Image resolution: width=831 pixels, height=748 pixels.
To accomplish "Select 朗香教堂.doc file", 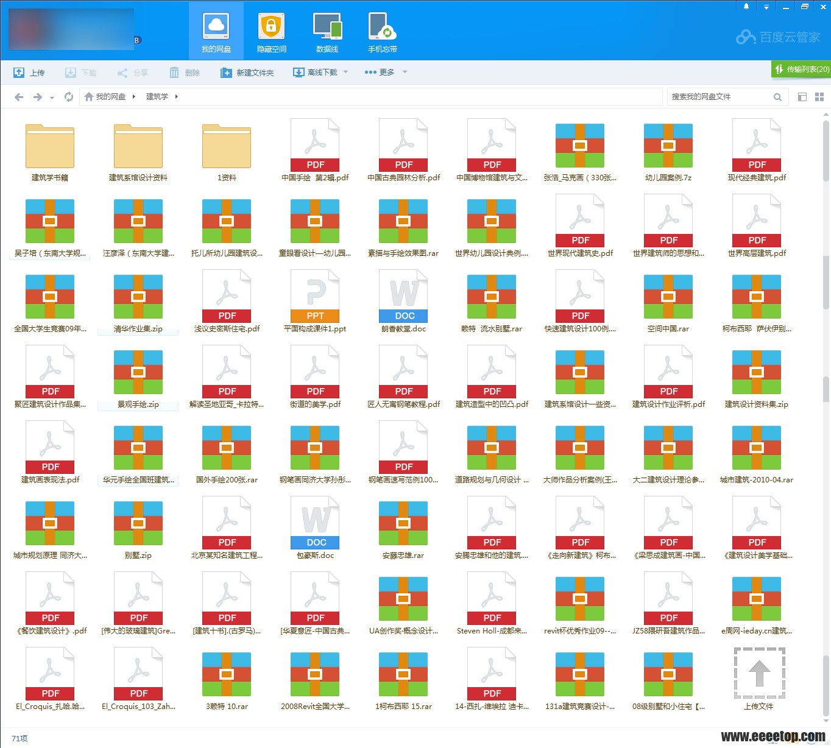I will (403, 303).
